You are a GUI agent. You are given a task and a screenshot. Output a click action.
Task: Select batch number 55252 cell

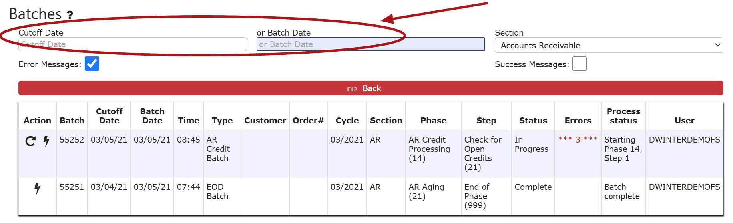[72, 140]
